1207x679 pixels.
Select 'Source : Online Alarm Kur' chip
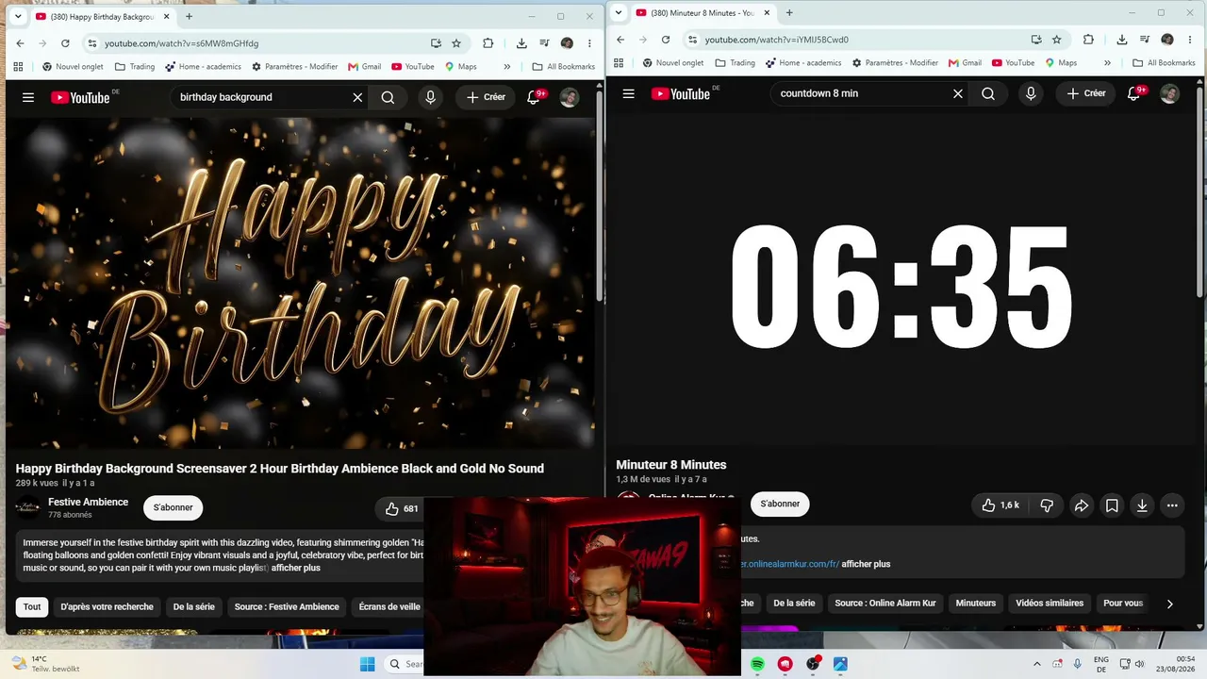coord(885,604)
